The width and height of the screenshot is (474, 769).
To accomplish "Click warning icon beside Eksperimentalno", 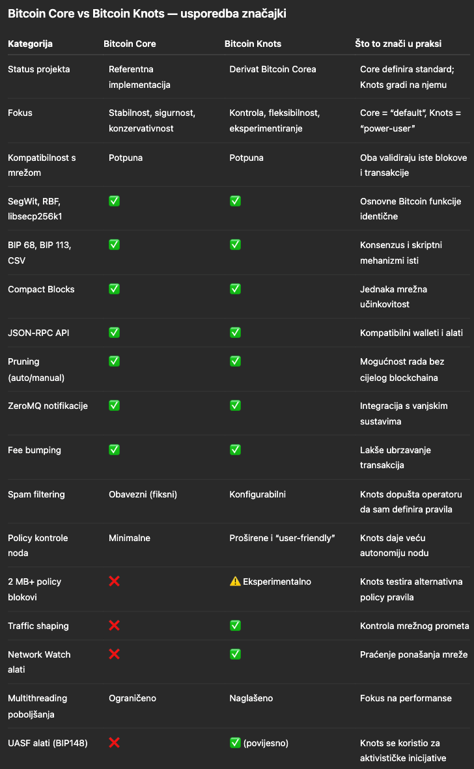I will point(235,581).
